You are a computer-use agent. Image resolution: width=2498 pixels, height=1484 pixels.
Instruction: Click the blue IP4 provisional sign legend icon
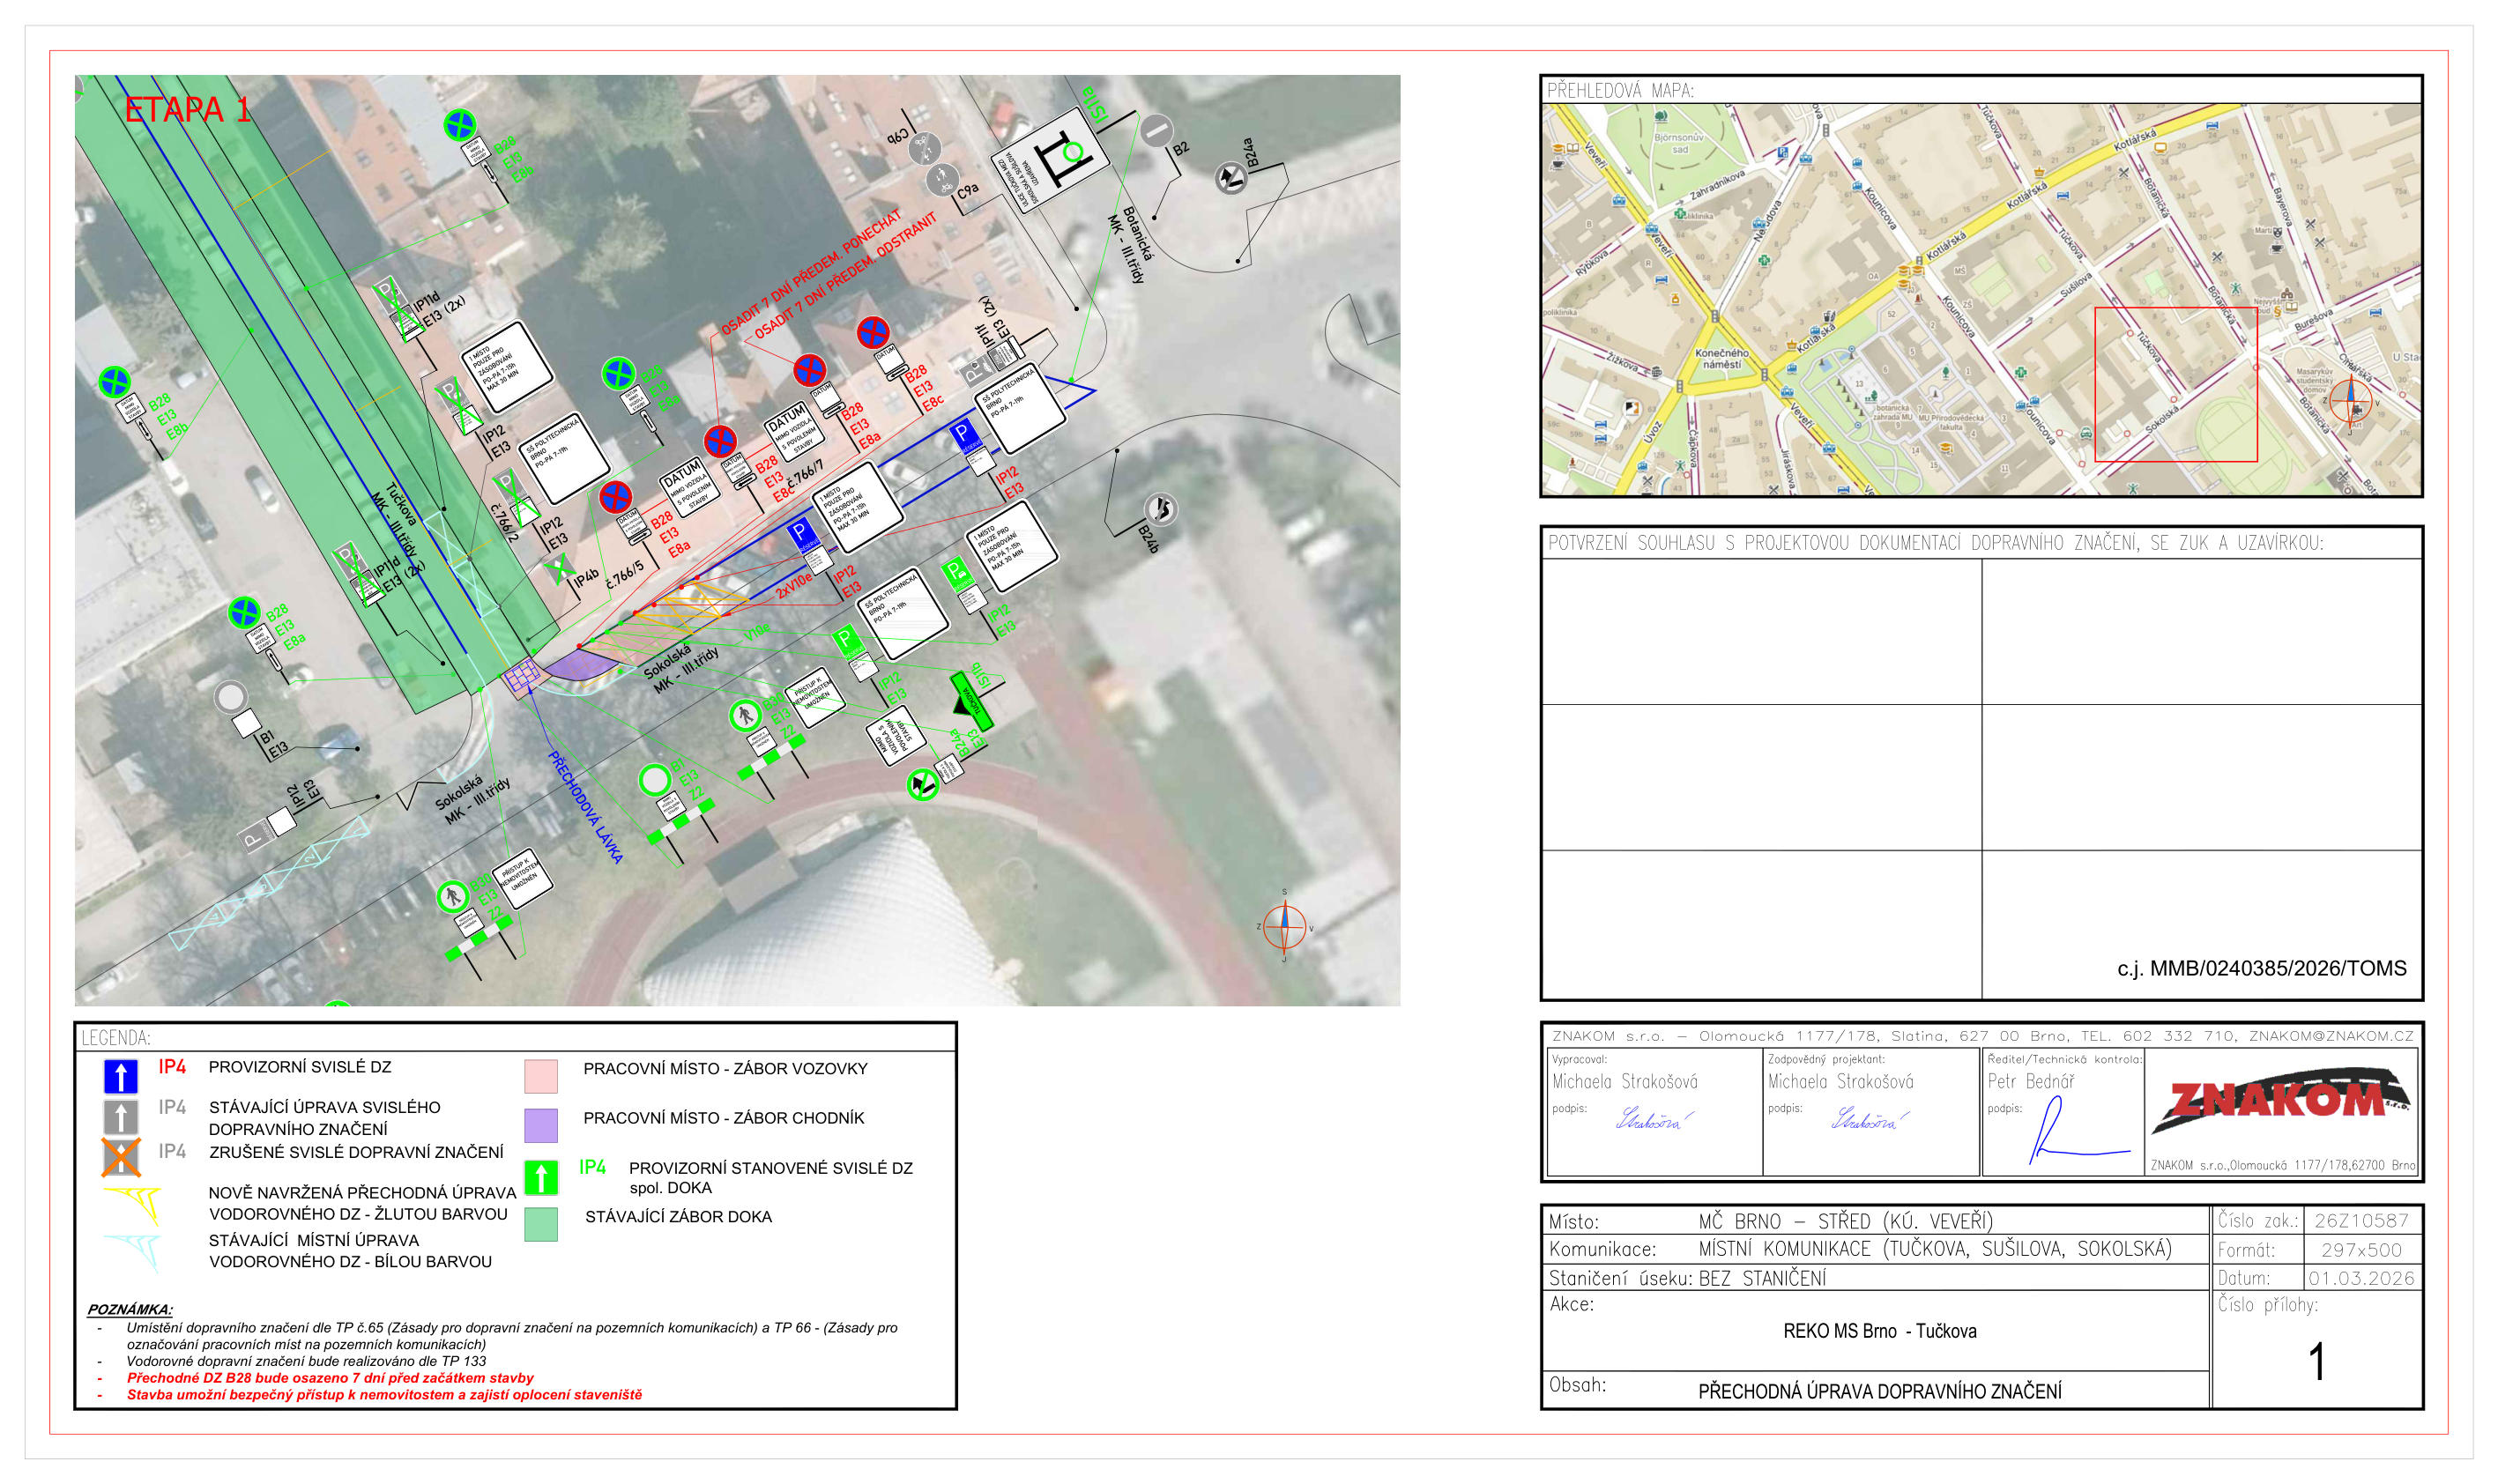tap(121, 1075)
